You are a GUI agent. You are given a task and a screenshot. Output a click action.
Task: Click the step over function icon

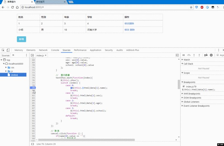189,55
